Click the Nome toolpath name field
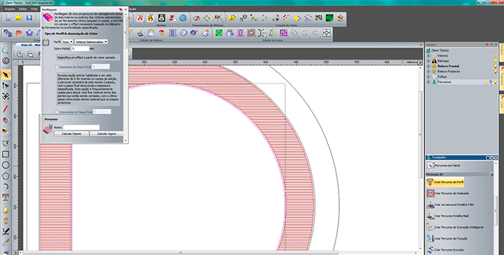 pos(81,127)
